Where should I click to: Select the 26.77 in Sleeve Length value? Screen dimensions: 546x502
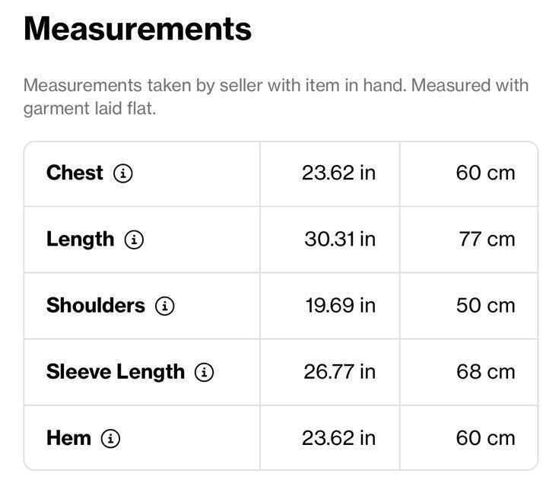pyautogui.click(x=339, y=372)
